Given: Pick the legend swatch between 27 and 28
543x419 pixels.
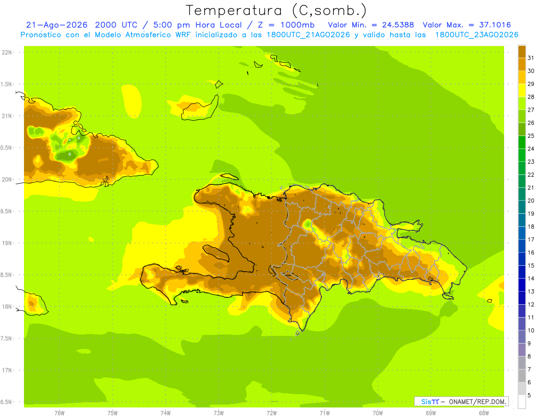Looking at the screenshot, I should [522, 103].
